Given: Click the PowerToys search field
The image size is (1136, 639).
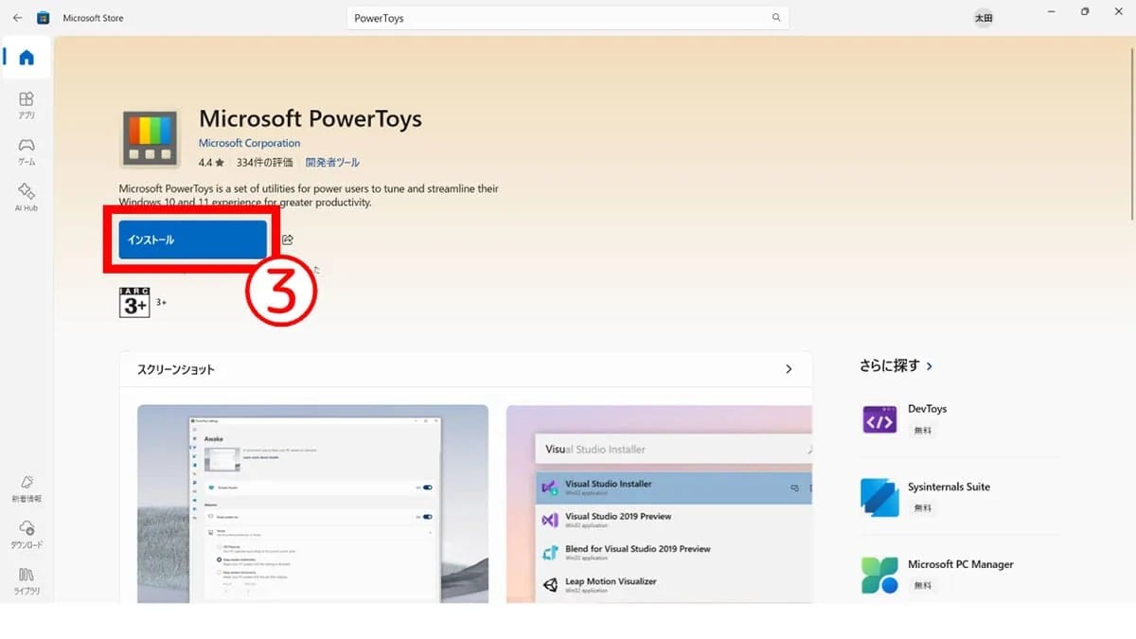Looking at the screenshot, I should tap(566, 17).
